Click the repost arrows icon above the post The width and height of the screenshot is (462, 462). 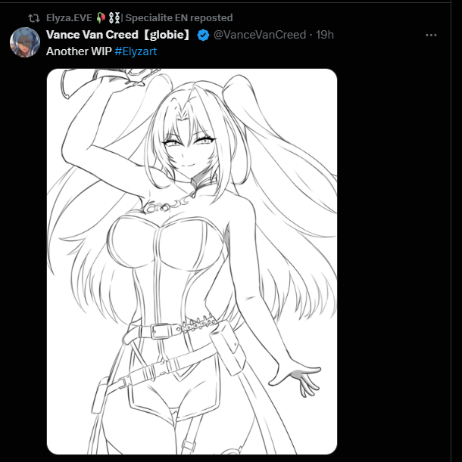(34, 17)
